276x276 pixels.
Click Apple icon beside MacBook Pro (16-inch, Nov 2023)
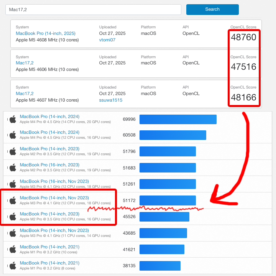pyautogui.click(x=13, y=184)
